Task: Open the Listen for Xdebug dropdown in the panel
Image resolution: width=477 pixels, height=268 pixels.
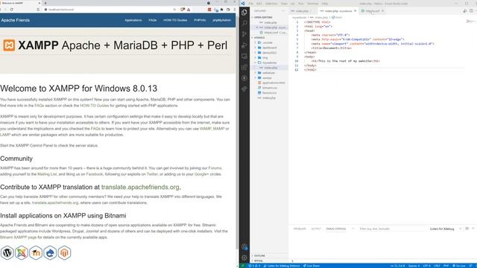Action: pos(446,229)
